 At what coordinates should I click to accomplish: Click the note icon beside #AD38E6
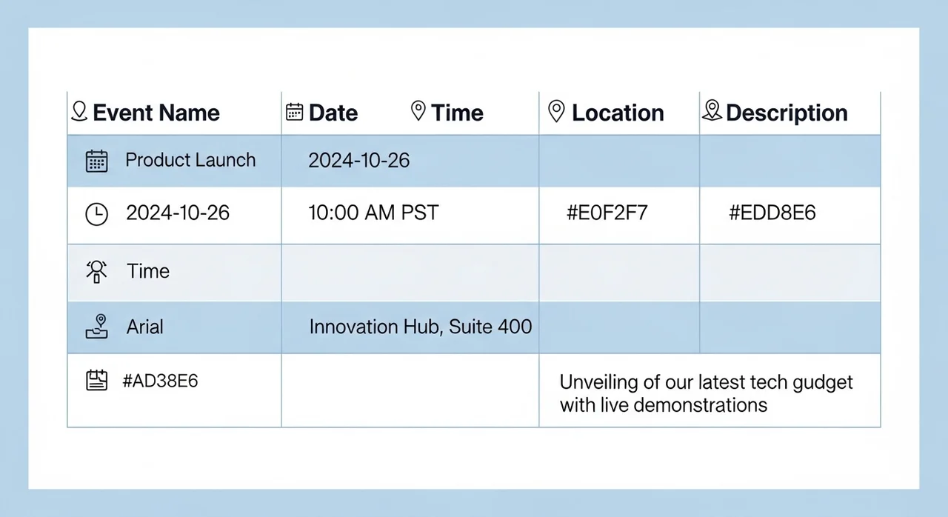pos(97,381)
